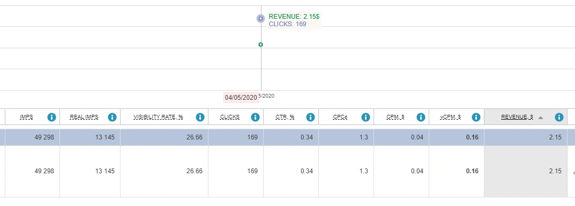Screen dimensions: 575x206
Task: Sort table by CTR, % header
Action: click(285, 117)
